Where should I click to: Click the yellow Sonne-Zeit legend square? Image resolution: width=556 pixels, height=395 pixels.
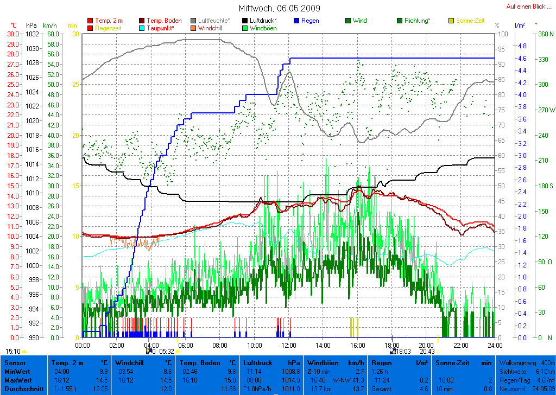point(452,21)
